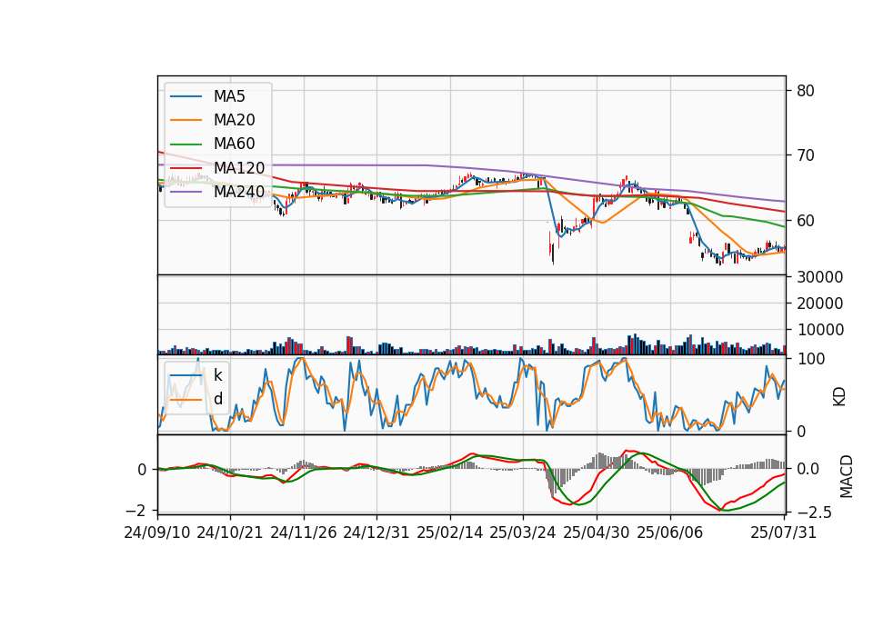Click the 25/07/31 date axis label
This screenshot has width=873, height=627.
click(783, 532)
